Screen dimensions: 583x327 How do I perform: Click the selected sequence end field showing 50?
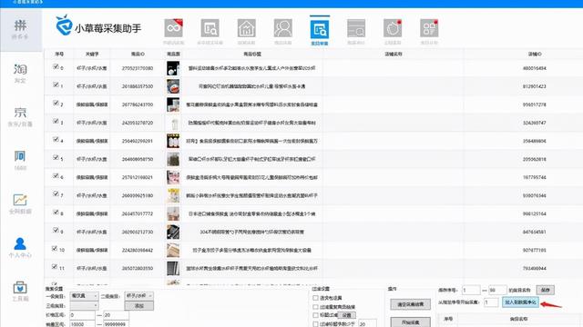tap(497, 290)
